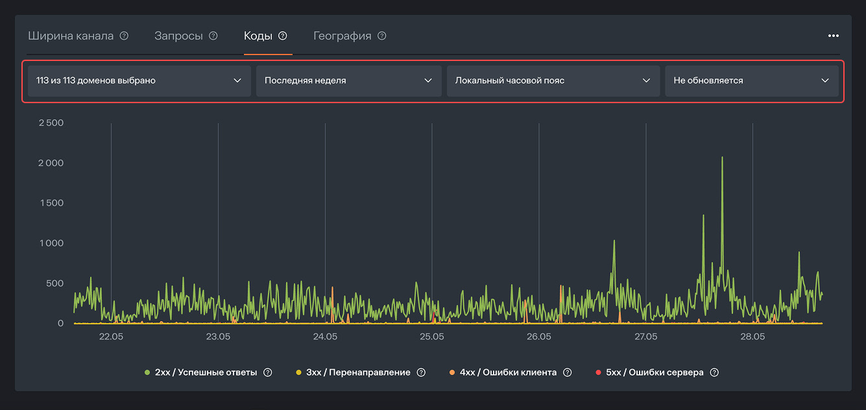
Task: Click help icon next to Ширина канала
Action: click(124, 36)
